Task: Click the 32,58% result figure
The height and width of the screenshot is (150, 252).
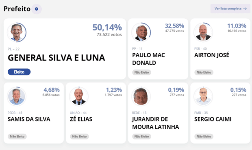Action: click(x=174, y=26)
